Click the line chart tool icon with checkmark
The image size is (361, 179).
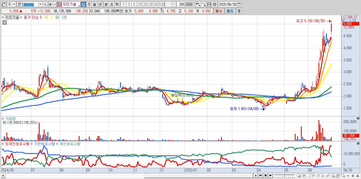(x=204, y=4)
